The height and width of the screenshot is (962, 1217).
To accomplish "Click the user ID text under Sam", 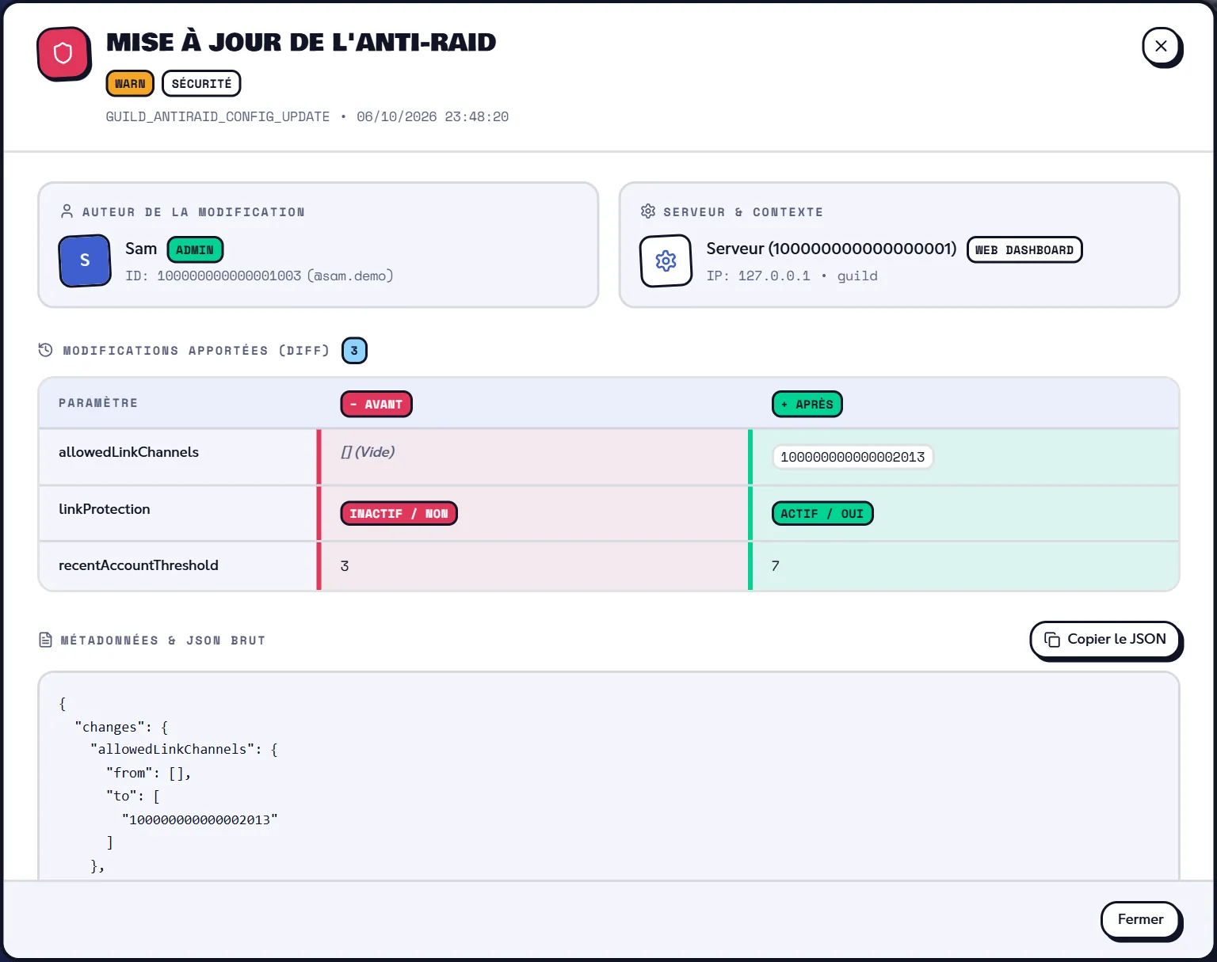I will tap(259, 276).
